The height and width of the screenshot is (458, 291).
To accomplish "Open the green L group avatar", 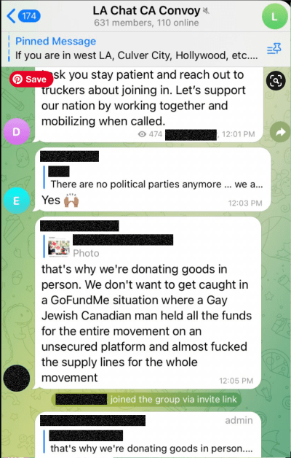I will click(274, 17).
